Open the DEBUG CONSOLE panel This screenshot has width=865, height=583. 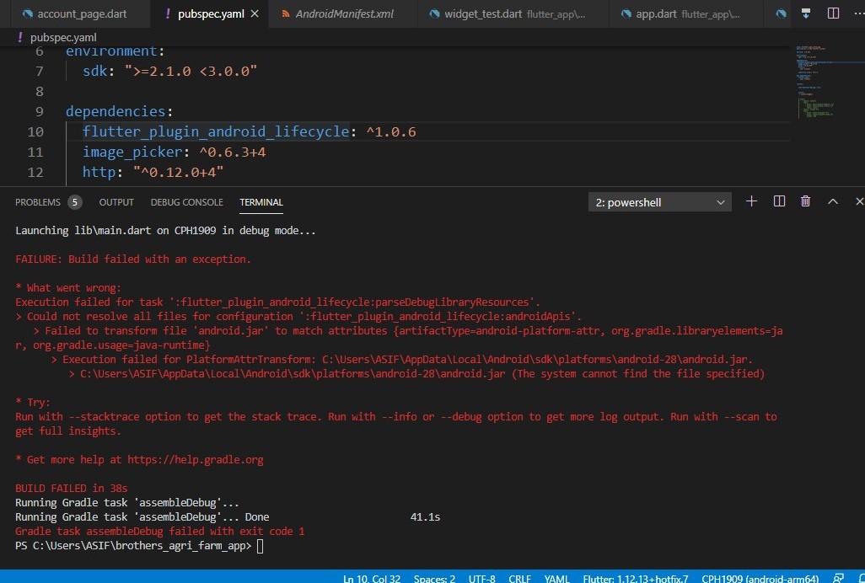pos(186,202)
